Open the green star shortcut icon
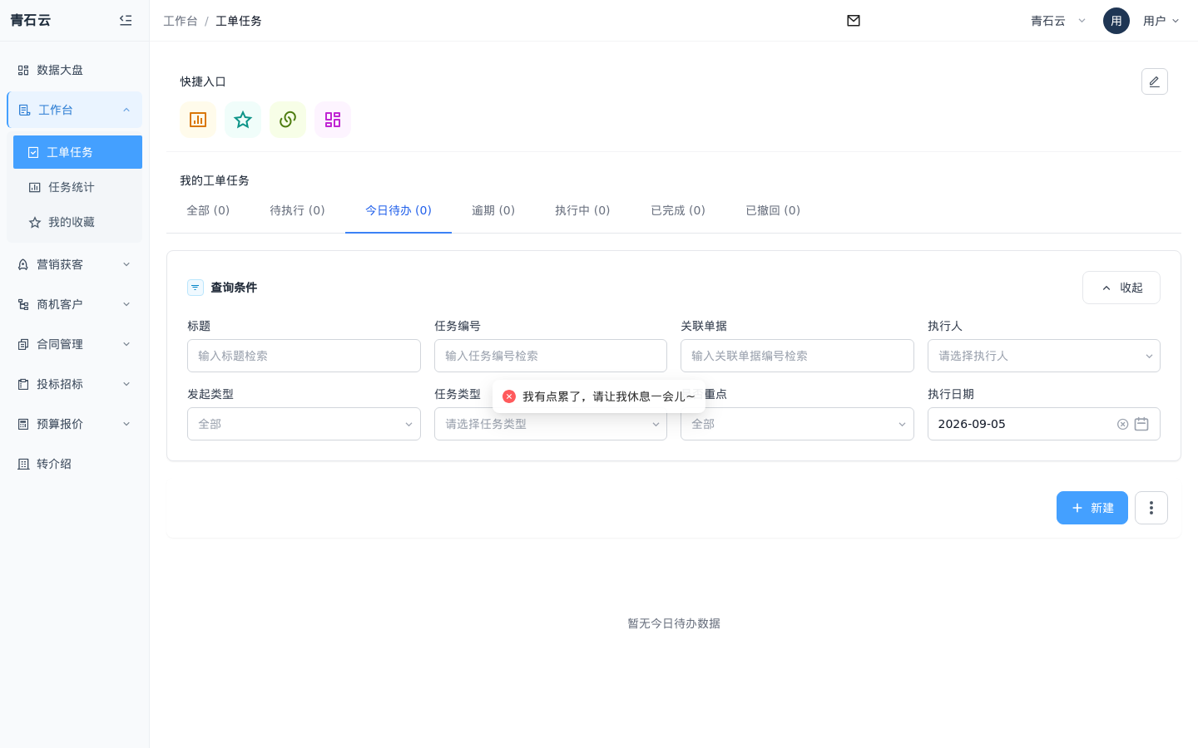Image resolution: width=1198 pixels, height=748 pixels. (x=243, y=120)
